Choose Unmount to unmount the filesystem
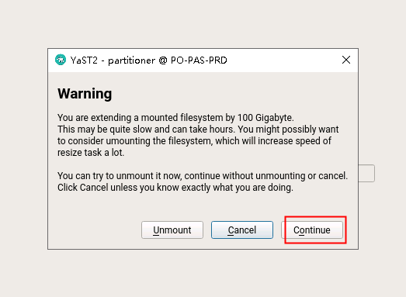406x297 pixels. tap(172, 230)
